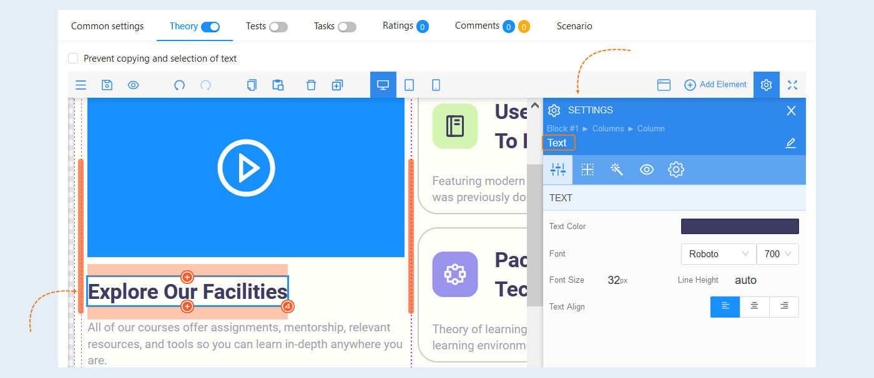Close the Settings panel

point(791,111)
